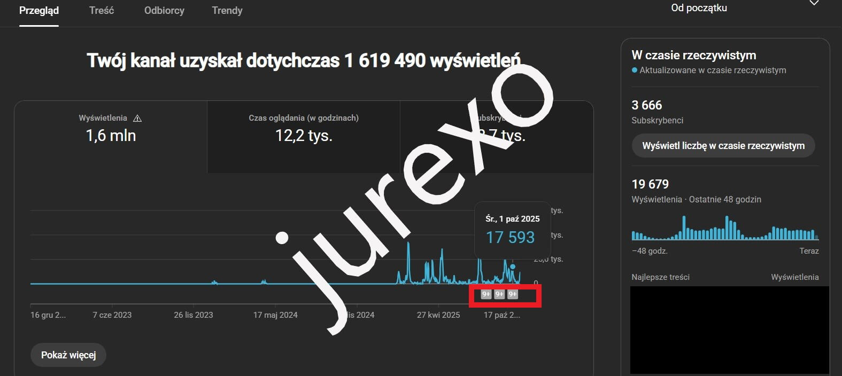
Task: Click the blacked-out top content thumbnail
Action: [729, 330]
